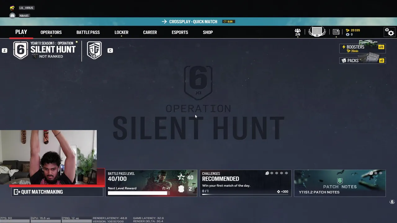Select the first patch notes page dot
This screenshot has height=223, width=397.
click(371, 173)
